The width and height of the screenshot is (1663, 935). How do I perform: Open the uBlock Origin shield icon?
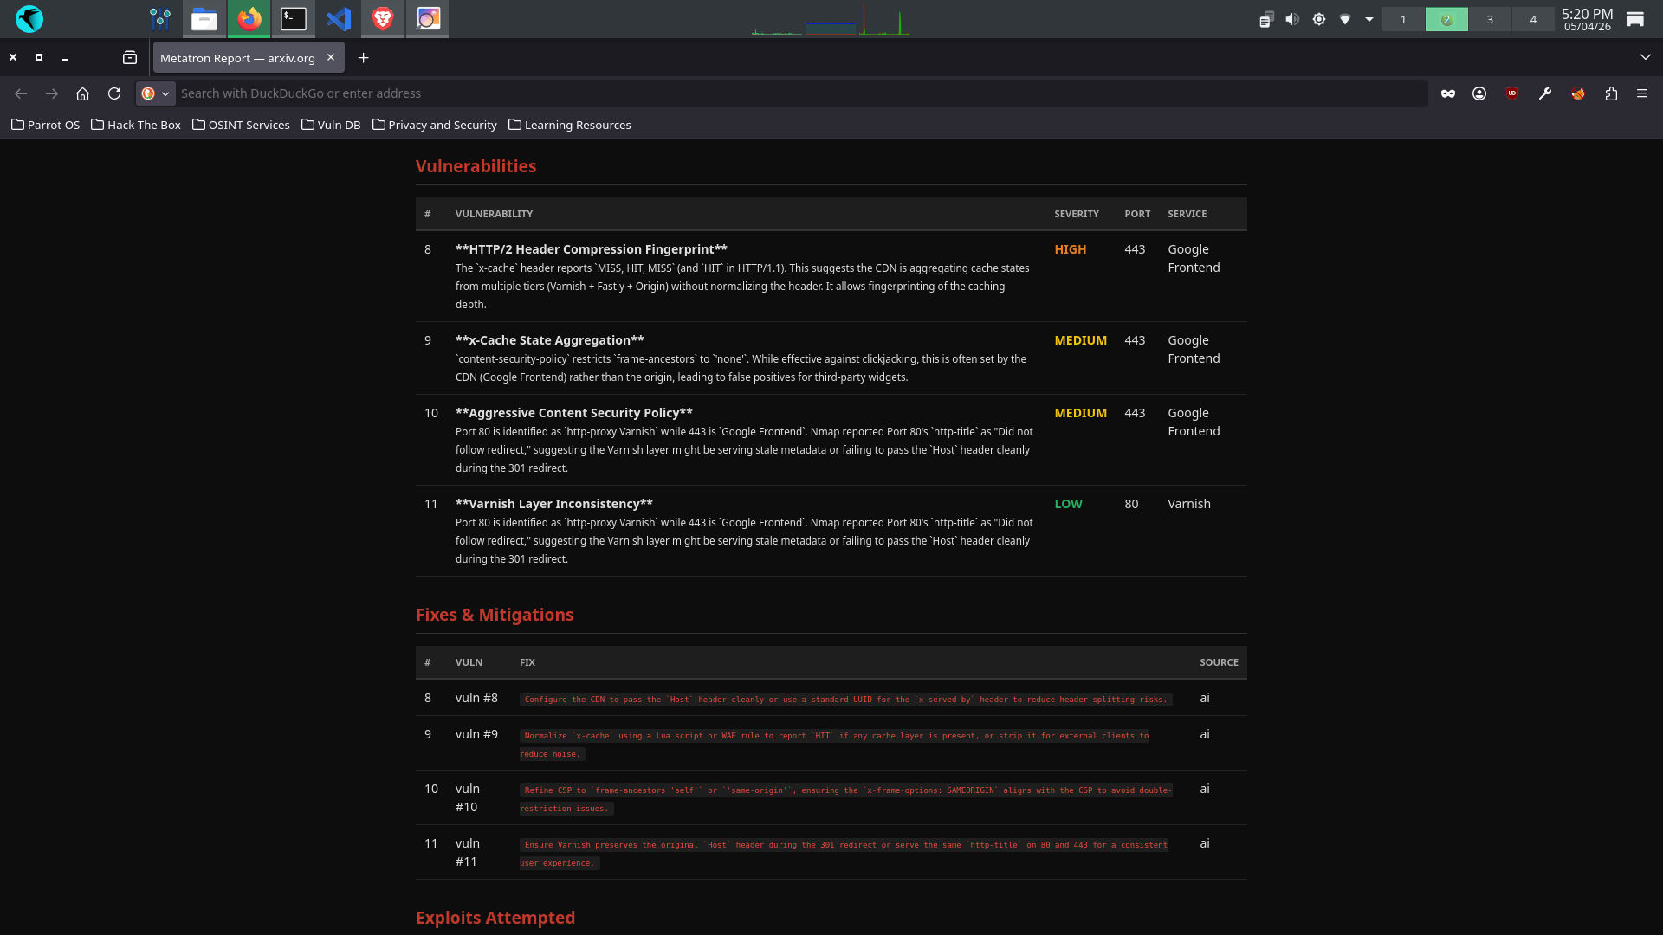(1511, 93)
